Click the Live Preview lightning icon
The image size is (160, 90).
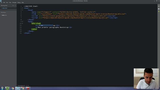coord(159,6)
